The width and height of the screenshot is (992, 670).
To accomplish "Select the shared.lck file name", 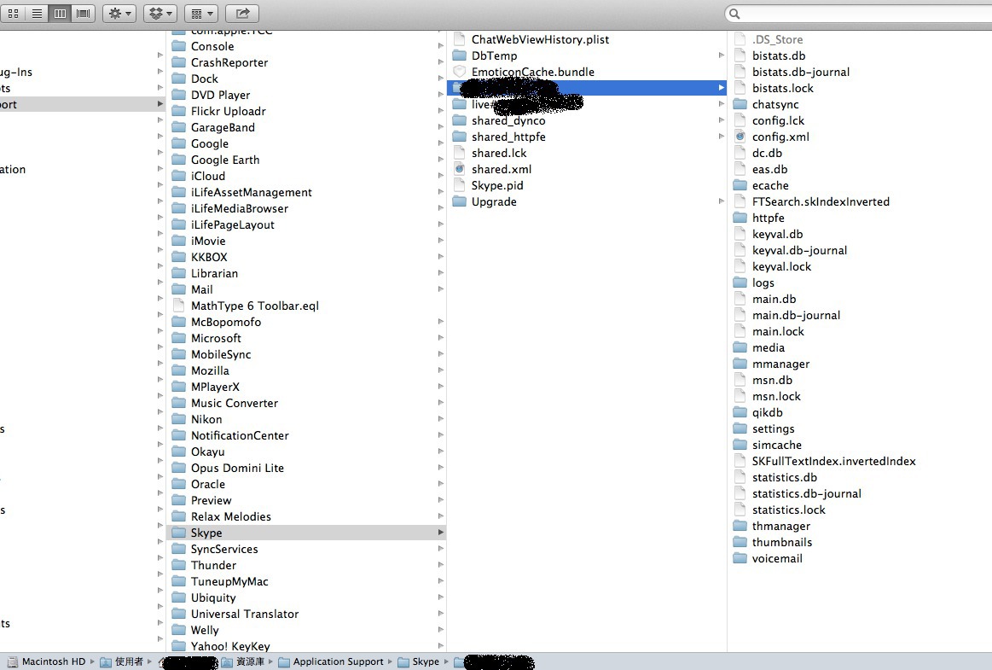I will (x=499, y=154).
